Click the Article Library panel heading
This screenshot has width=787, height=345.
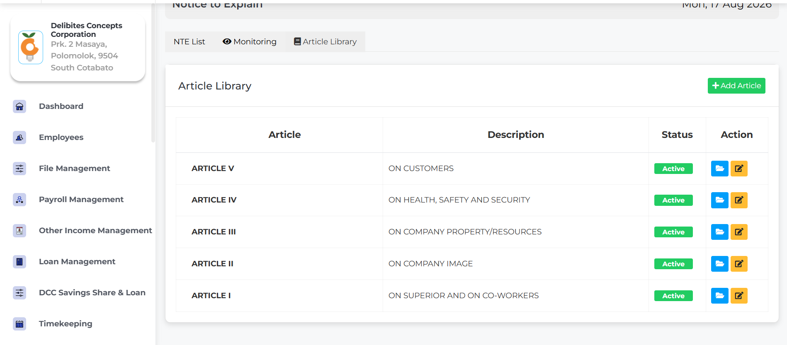[x=215, y=86]
